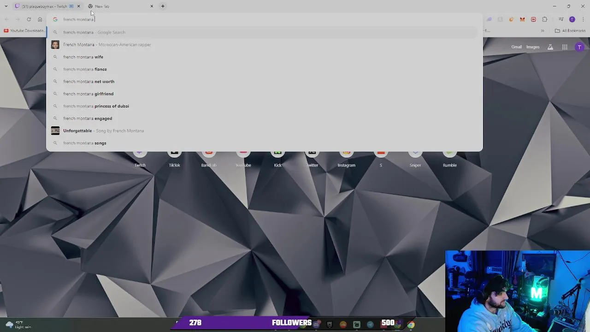Select the New Tab tab
This screenshot has width=590, height=332.
point(121,6)
